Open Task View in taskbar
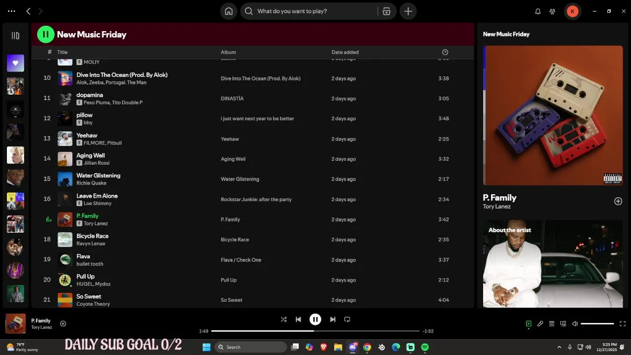Screen dimensions: 631x355 point(295,347)
